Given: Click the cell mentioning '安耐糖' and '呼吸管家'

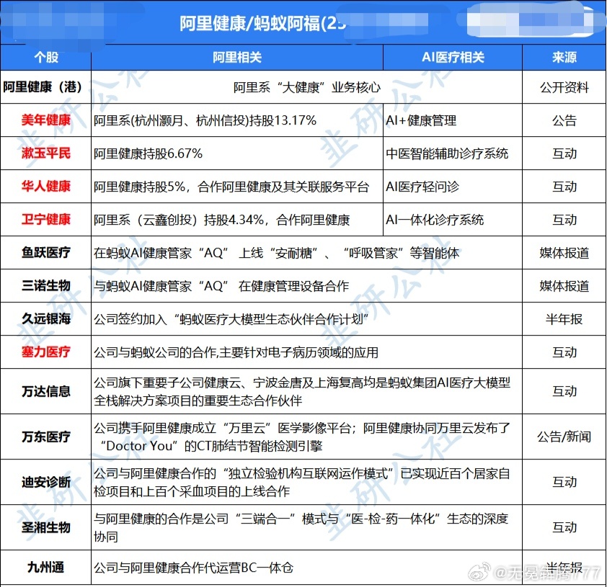Looking at the screenshot, I should pos(306,253).
